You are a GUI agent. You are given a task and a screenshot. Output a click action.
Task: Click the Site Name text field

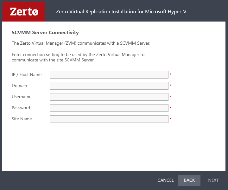(109, 119)
